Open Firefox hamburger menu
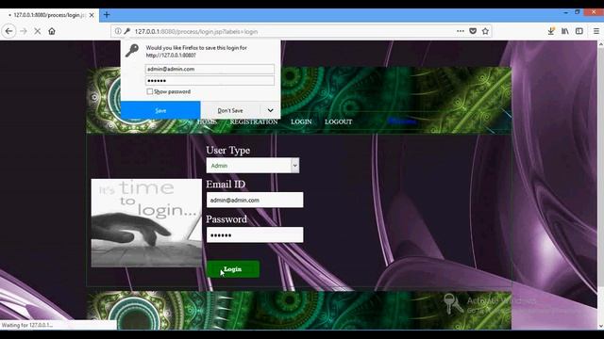604x339 pixels. point(596,31)
